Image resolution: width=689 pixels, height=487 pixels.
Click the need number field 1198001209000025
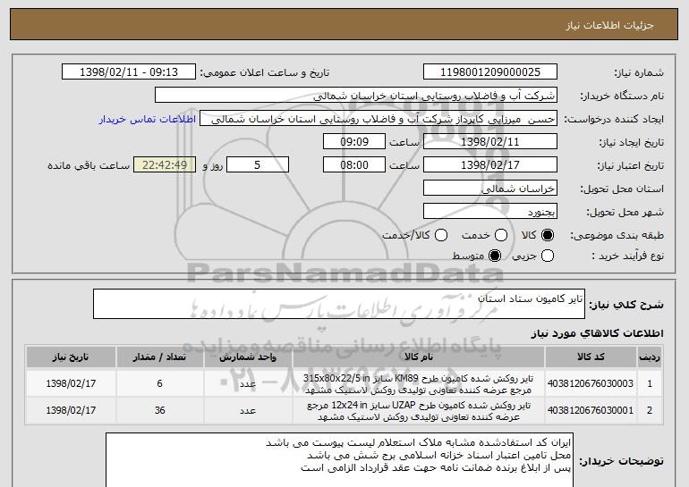point(490,72)
